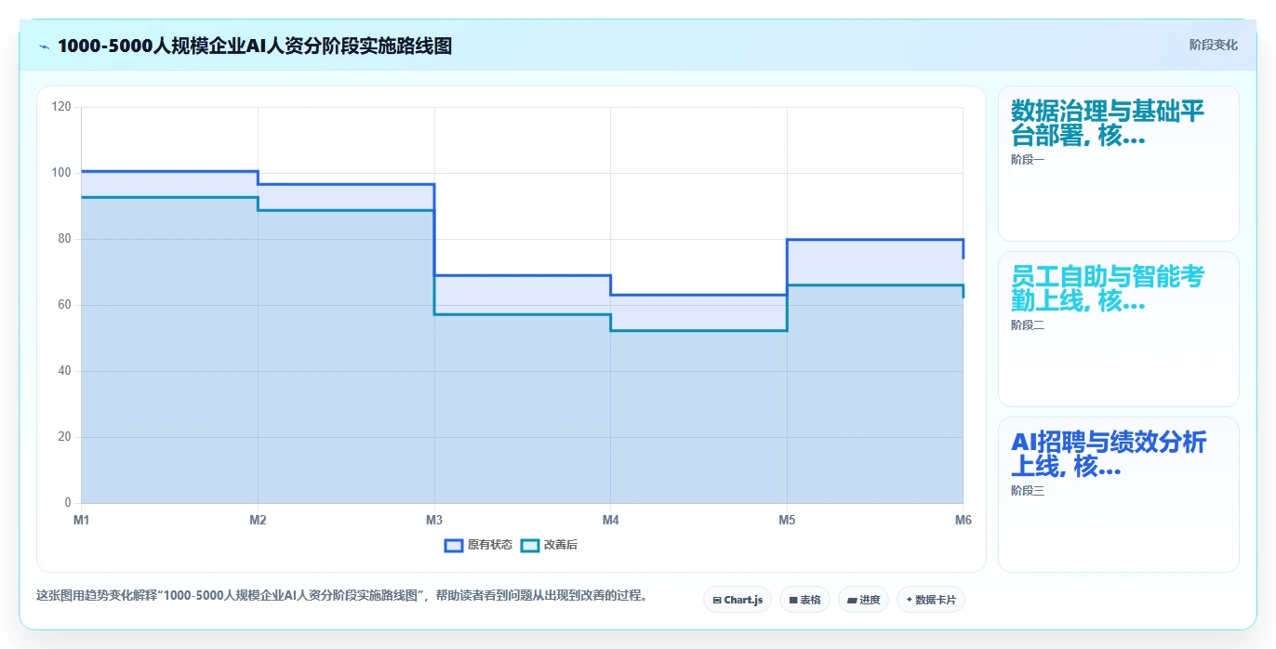Click the 阶段二 label
Screen dimensions: 1276x649
(1028, 325)
